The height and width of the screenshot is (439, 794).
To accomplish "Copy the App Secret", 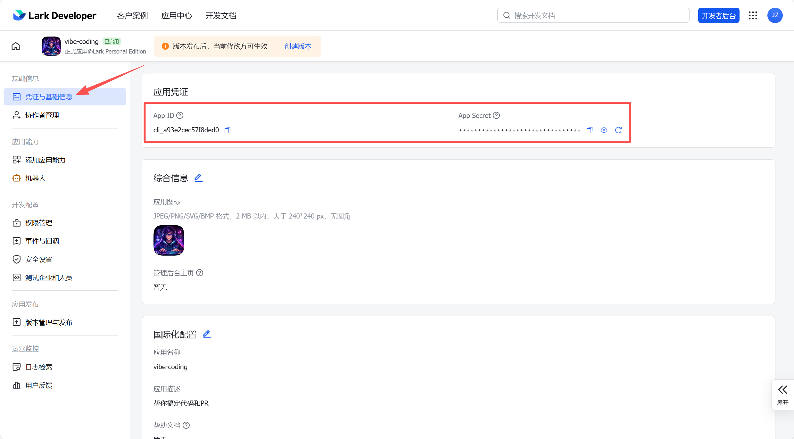I will (x=589, y=130).
